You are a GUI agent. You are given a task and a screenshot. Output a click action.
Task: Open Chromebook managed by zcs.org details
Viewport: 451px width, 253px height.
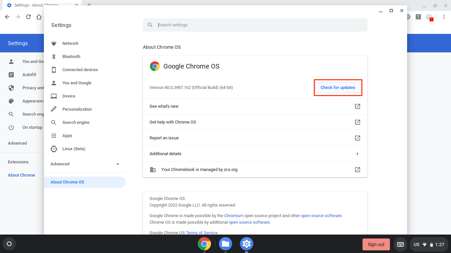tap(255, 170)
